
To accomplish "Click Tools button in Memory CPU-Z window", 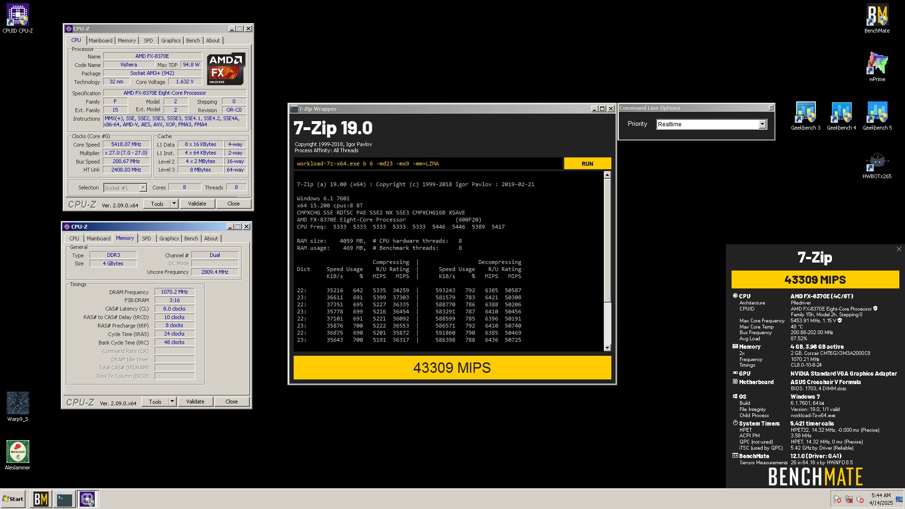I will [x=155, y=402].
